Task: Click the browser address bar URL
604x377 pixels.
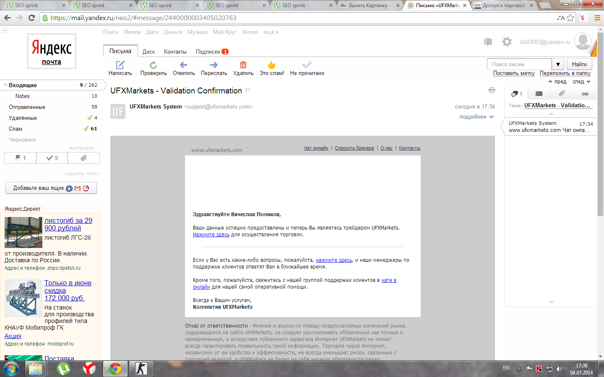Action: point(143,18)
